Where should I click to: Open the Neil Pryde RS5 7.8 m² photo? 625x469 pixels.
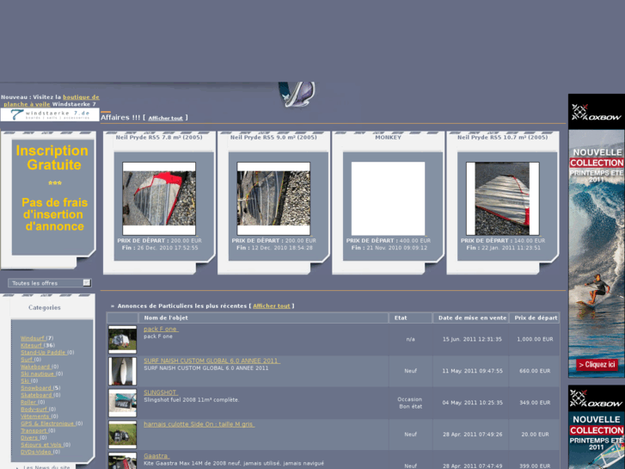[159, 198]
